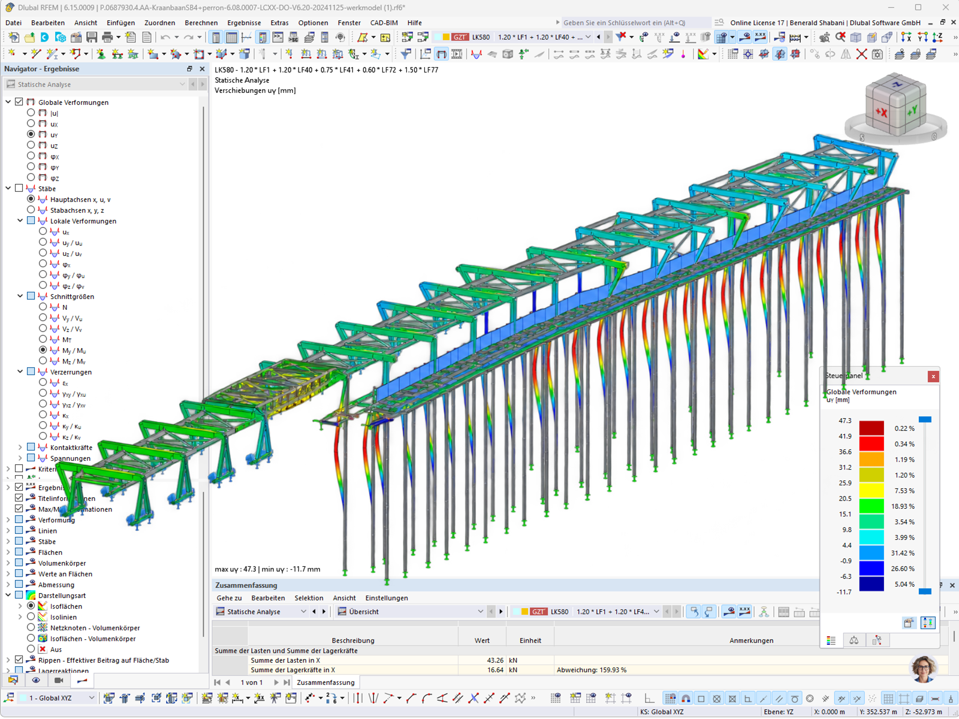959x719 pixels.
Task: Close the Steuerpanel with red X
Action: (x=933, y=376)
